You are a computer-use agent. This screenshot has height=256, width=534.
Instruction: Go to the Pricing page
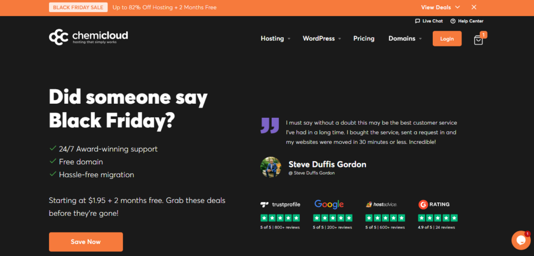(x=363, y=39)
